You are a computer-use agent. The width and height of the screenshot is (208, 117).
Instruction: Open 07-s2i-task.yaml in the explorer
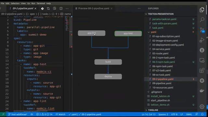pyautogui.click(x=162, y=71)
